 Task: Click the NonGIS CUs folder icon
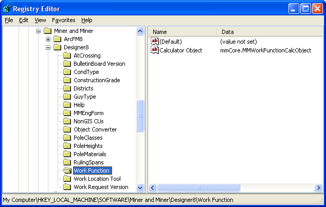67,121
